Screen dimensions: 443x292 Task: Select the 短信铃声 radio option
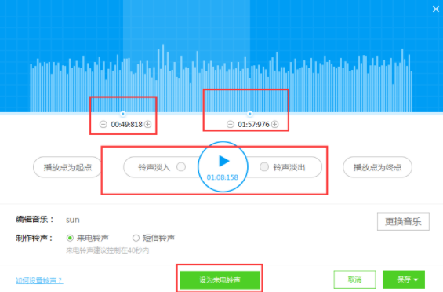coord(136,239)
